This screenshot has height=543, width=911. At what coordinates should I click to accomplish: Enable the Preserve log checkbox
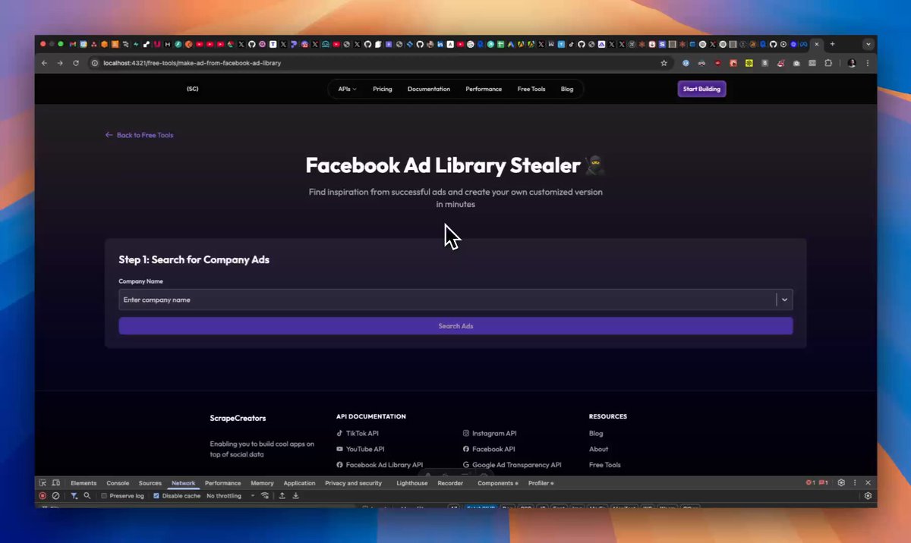click(x=104, y=496)
